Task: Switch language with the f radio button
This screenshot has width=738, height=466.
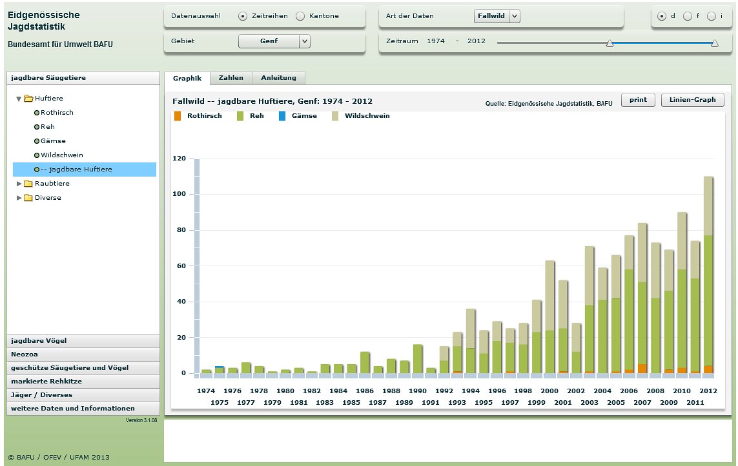Action: [687, 16]
